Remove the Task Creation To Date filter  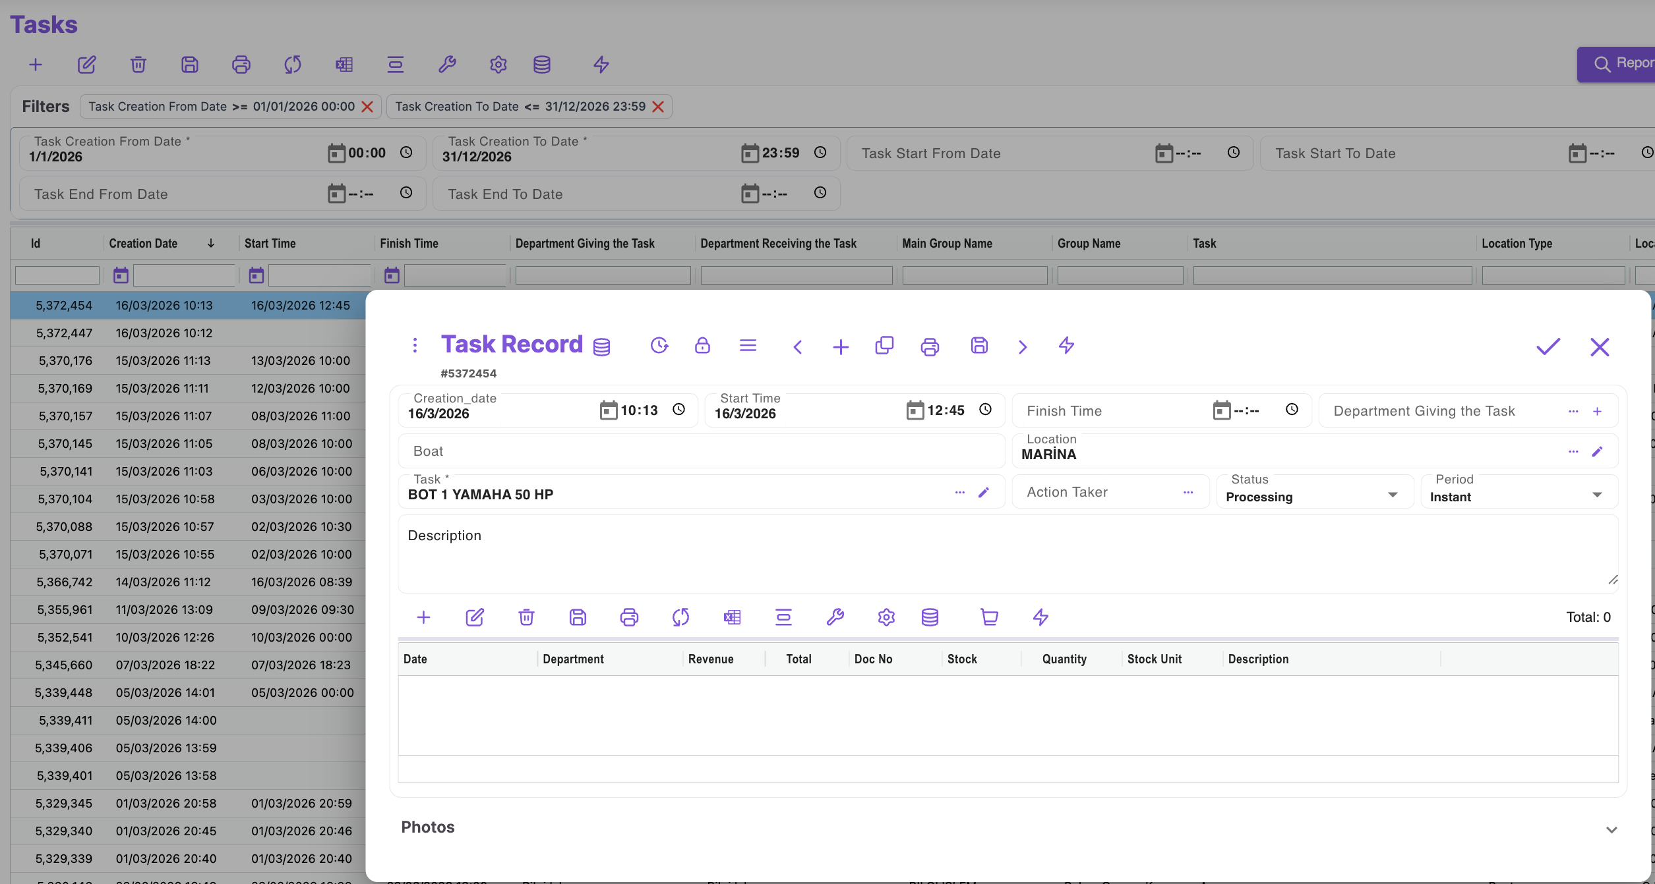click(x=658, y=107)
